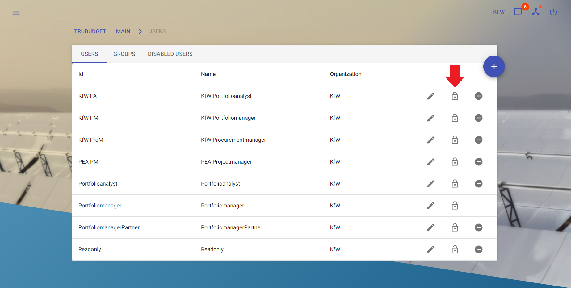The width and height of the screenshot is (571, 288).
Task: Disable the PEA-PM user
Action: click(x=479, y=162)
